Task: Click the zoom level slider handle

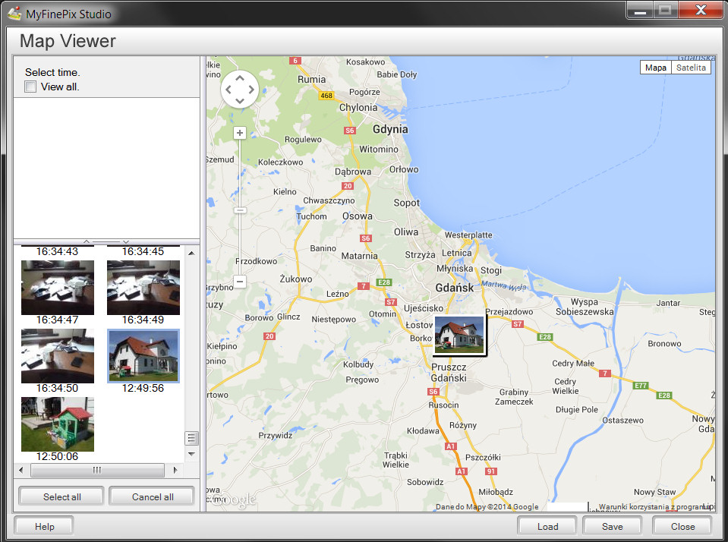Action: click(x=240, y=210)
